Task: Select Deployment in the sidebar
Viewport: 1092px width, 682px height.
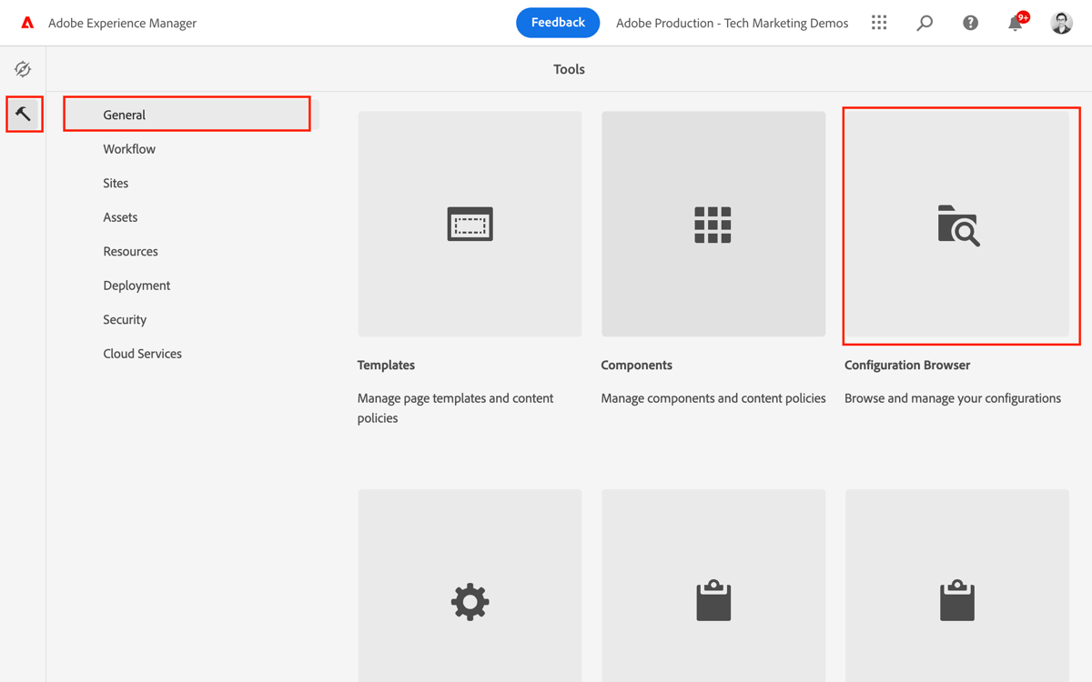Action: point(136,285)
